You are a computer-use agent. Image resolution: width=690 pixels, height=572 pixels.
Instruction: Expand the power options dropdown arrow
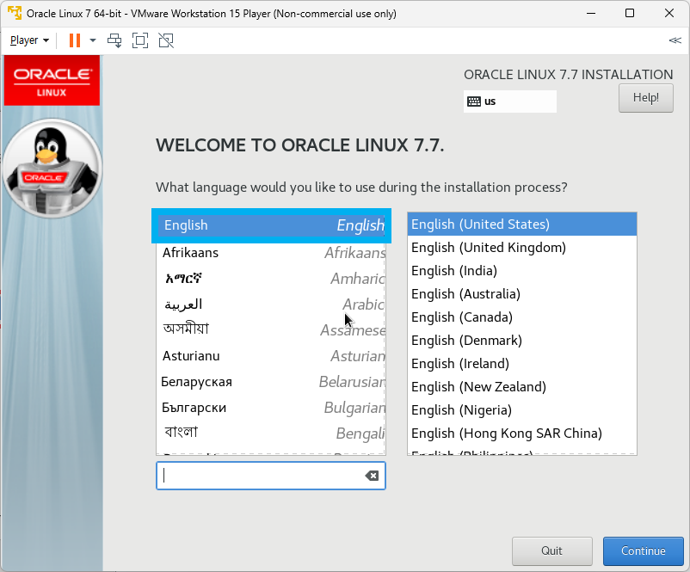92,40
